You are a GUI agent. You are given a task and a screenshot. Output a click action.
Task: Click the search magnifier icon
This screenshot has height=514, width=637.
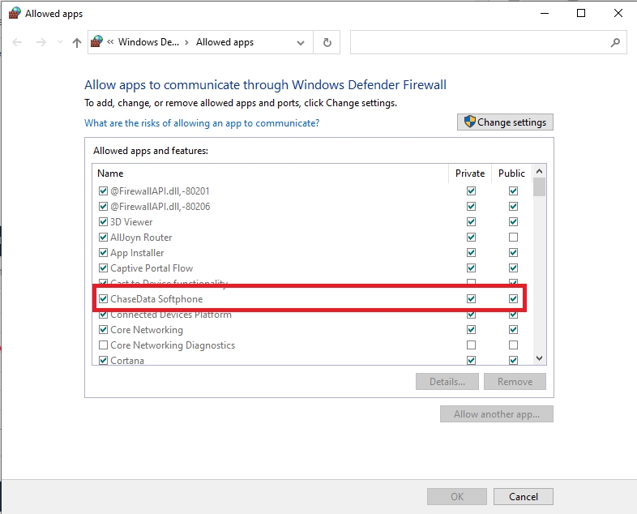[x=615, y=42]
